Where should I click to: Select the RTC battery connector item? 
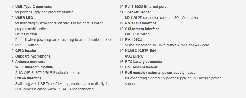pyautogui.click(x=144, y=62)
